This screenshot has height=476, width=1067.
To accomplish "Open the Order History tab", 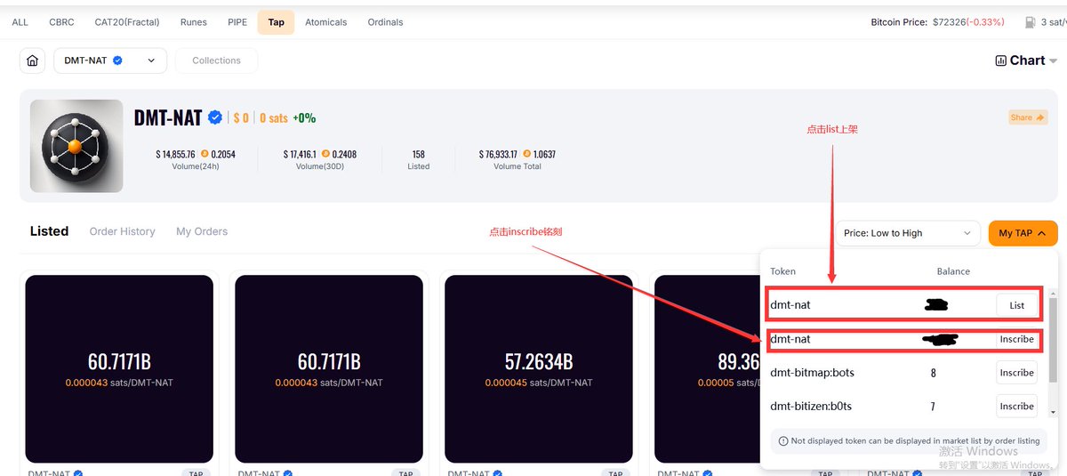I will 122,231.
